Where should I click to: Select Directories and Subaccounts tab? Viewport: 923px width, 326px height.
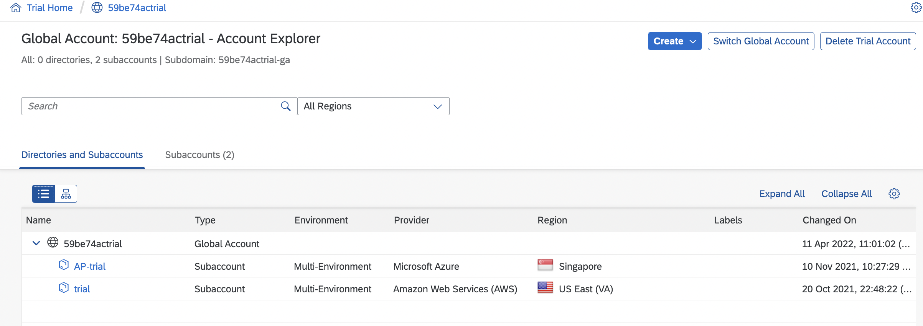click(82, 155)
